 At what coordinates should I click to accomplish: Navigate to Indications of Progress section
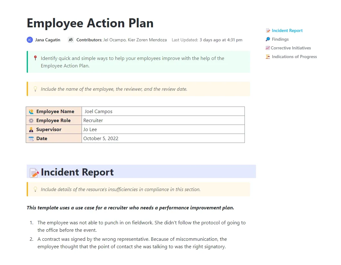[294, 57]
